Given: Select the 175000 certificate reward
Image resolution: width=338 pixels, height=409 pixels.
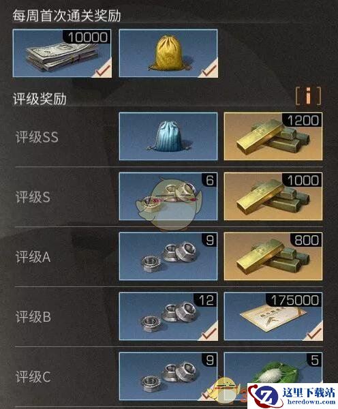Looking at the screenshot, I should tap(273, 316).
